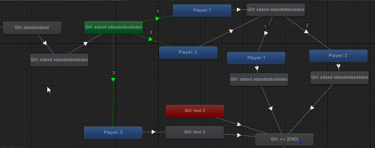Click the arrow from 'Girl: text 3' to END
Image resolution: width=375 pixels, height=148 pixels.
point(239,135)
